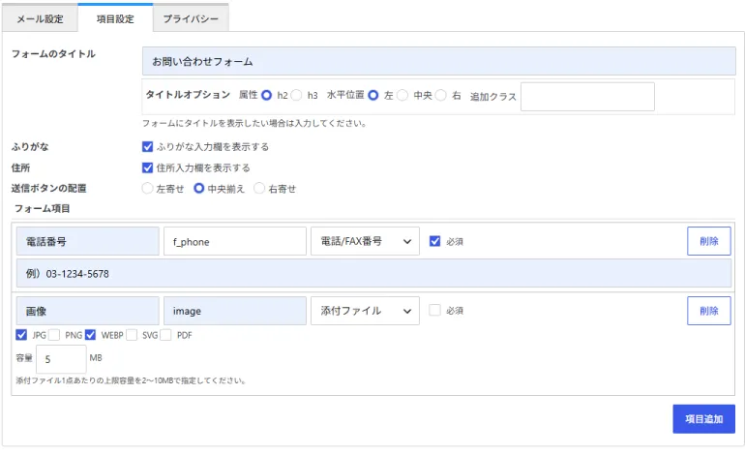Edit the 画像 label field

(87, 311)
